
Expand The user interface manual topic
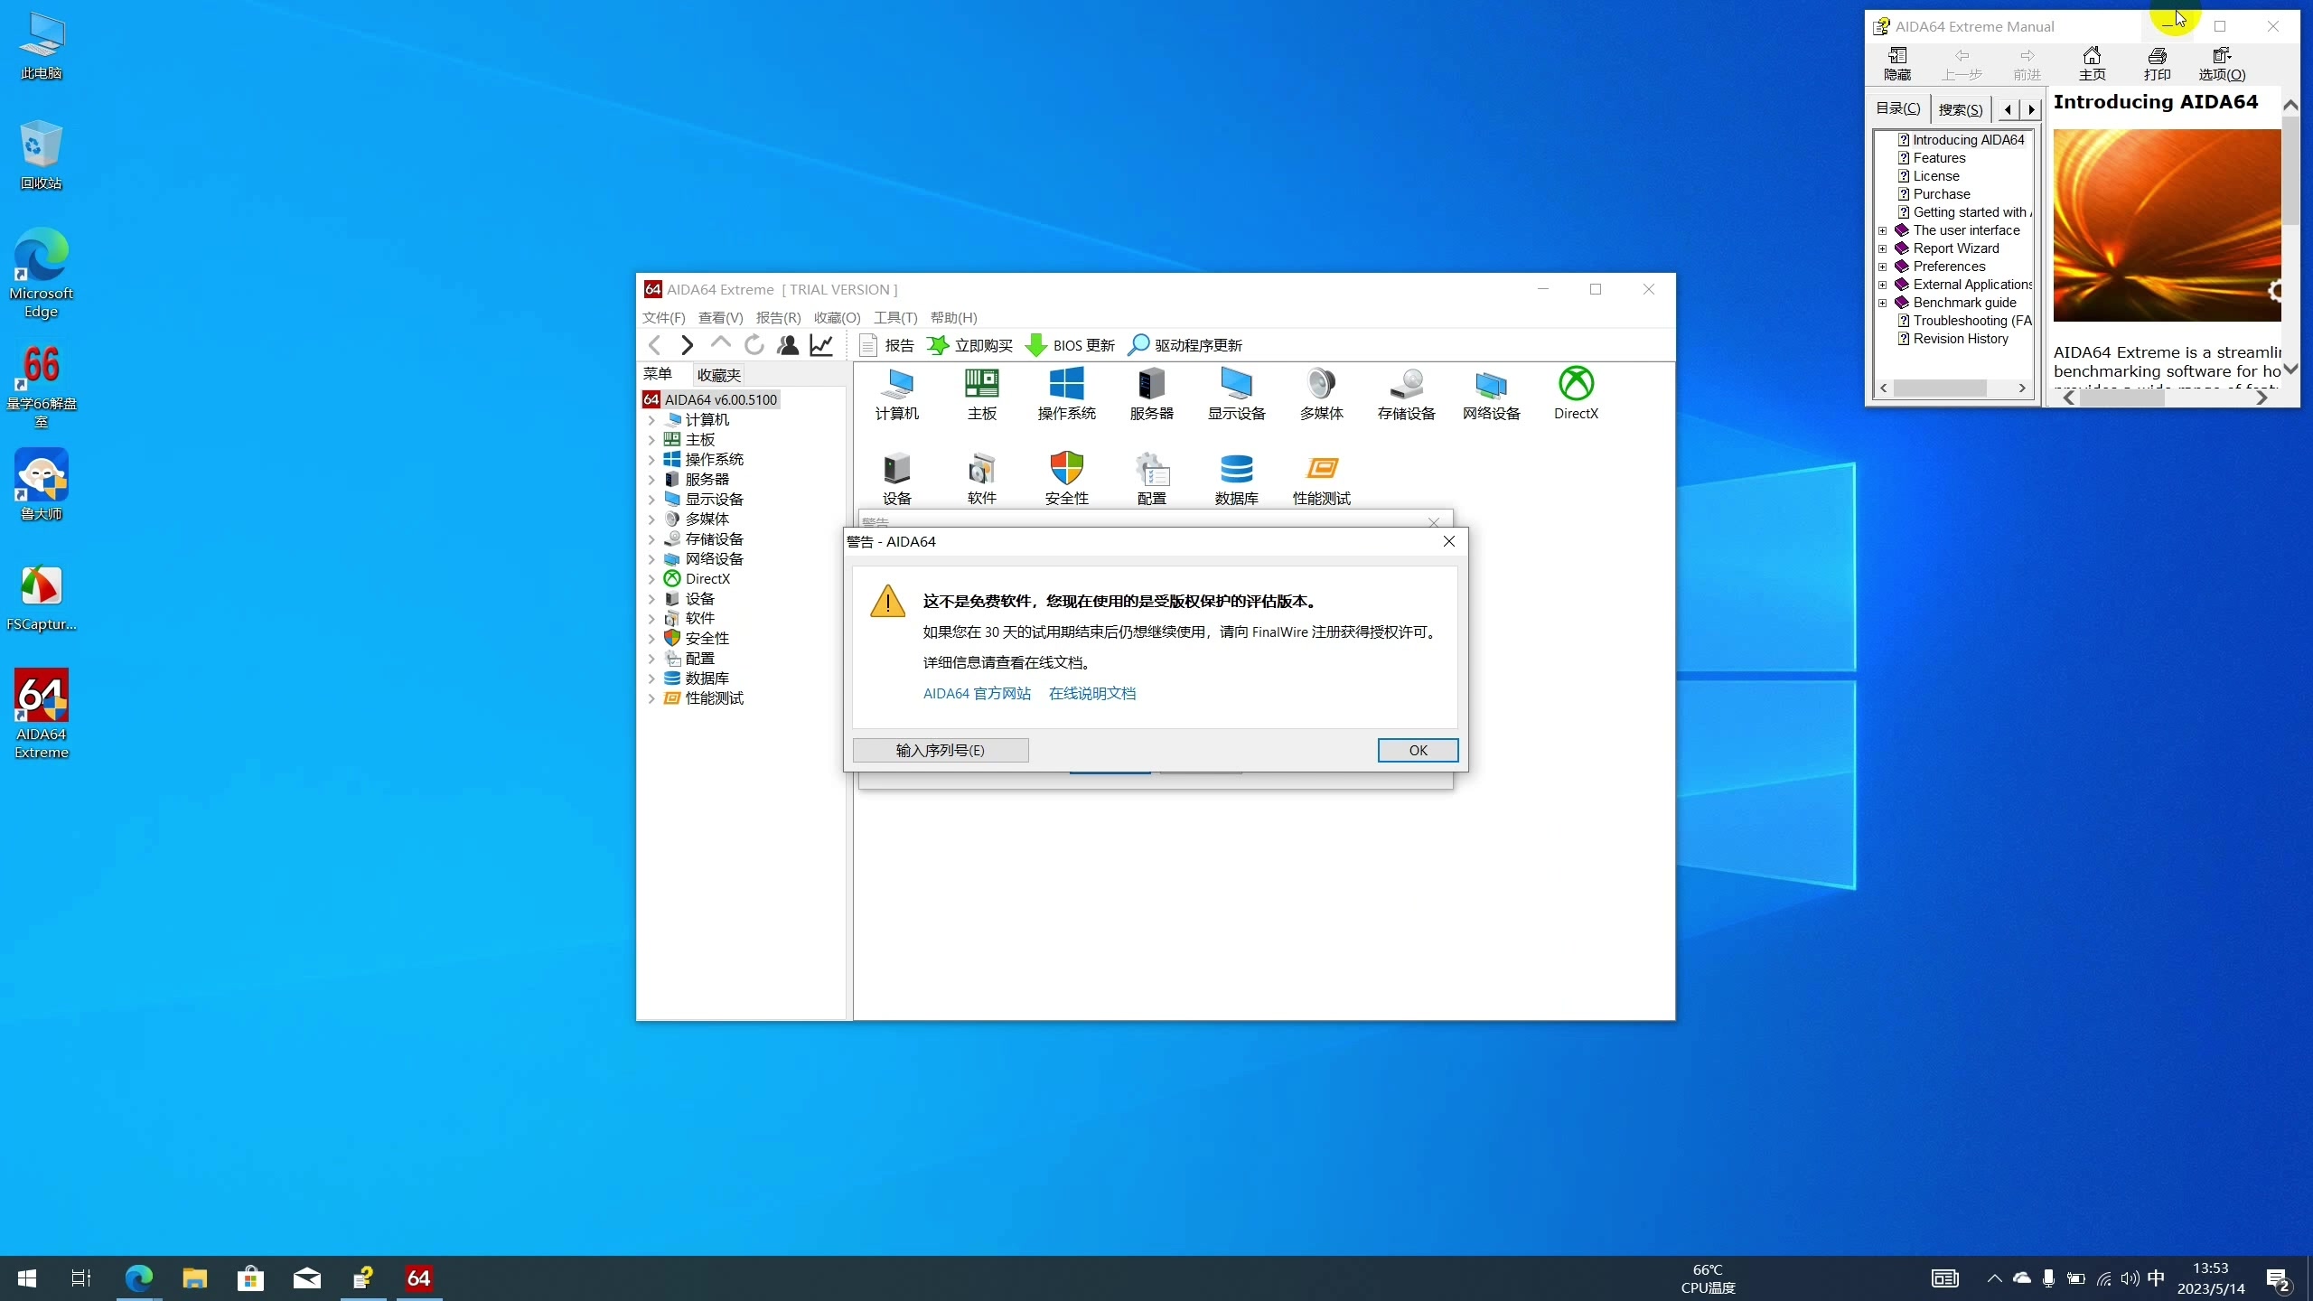[1883, 230]
